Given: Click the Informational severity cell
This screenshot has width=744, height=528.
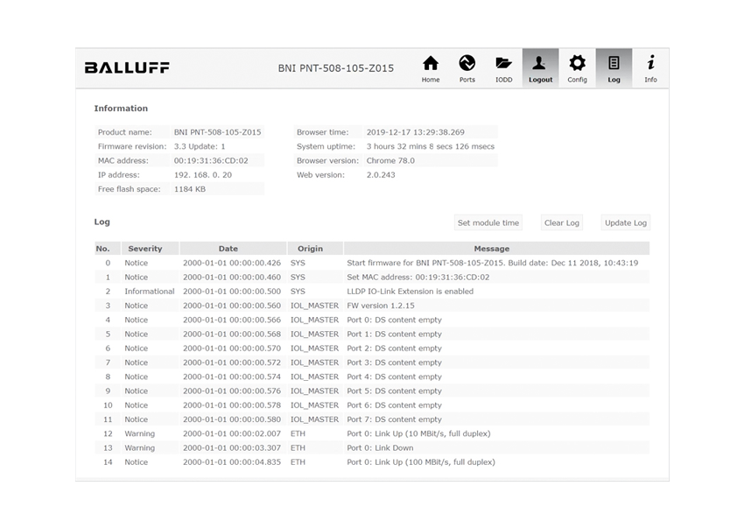Looking at the screenshot, I should point(150,291).
